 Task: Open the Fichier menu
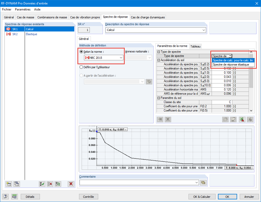[x=7, y=9]
